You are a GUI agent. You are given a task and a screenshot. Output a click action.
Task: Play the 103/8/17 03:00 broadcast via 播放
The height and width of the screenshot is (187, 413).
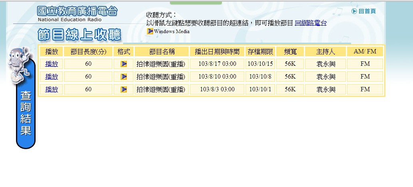click(52, 64)
